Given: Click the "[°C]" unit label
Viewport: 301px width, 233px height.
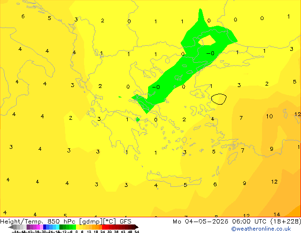Looking at the screenshot, I should [110, 222].
